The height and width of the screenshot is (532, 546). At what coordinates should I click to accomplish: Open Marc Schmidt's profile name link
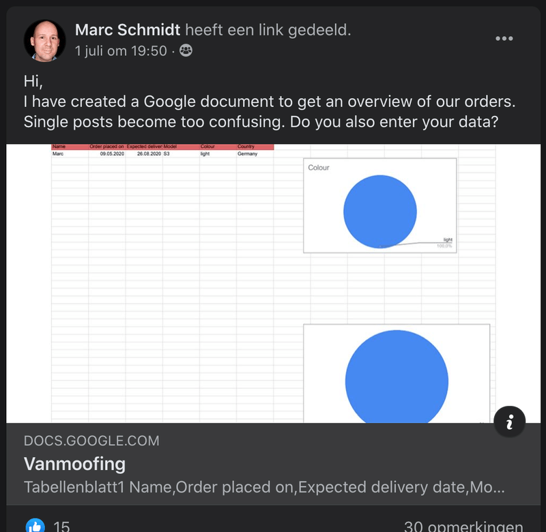(128, 29)
